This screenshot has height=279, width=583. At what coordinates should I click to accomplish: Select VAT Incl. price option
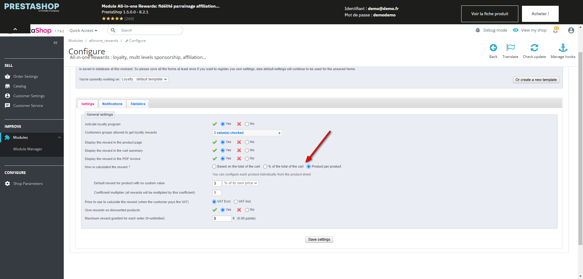coord(236,202)
